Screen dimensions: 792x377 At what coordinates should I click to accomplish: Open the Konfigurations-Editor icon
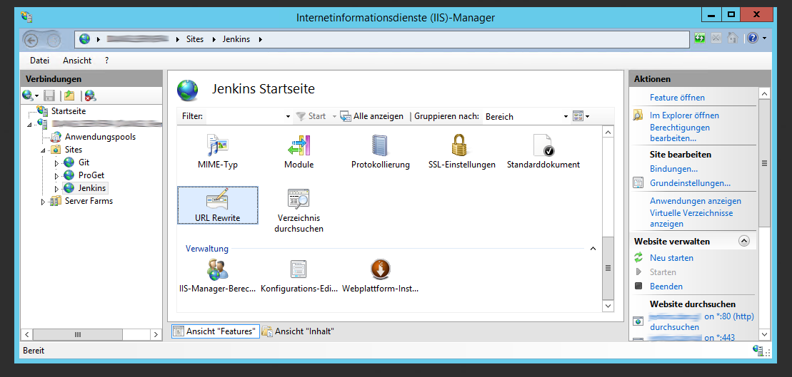299,269
